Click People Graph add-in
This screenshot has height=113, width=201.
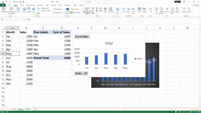tap(76, 13)
